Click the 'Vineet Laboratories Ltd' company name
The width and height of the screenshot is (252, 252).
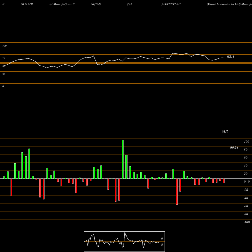pyautogui.click(x=223, y=4)
